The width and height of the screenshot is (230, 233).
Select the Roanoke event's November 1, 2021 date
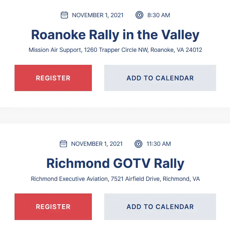point(98,15)
